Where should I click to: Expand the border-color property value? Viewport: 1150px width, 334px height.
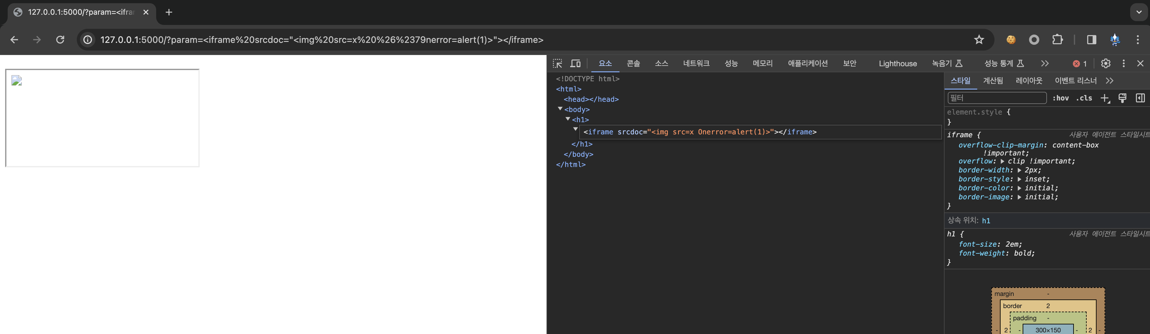[x=1019, y=188]
